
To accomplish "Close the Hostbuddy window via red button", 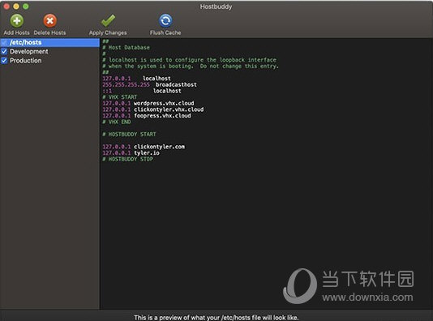I will (x=6, y=6).
